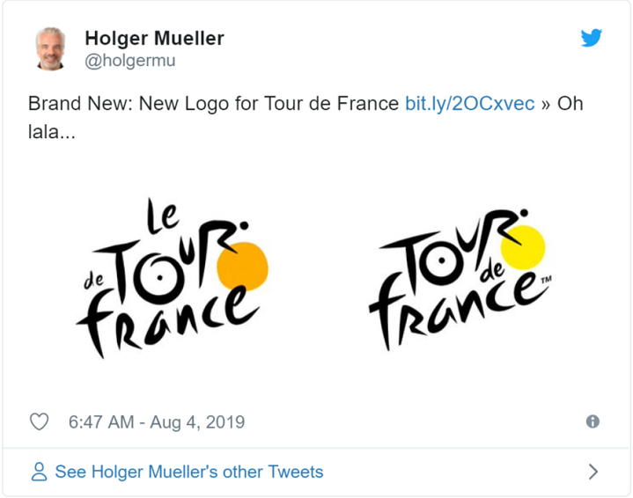Click the orange circle in old logo
This screenshot has height=498, width=633.
pyautogui.click(x=243, y=267)
